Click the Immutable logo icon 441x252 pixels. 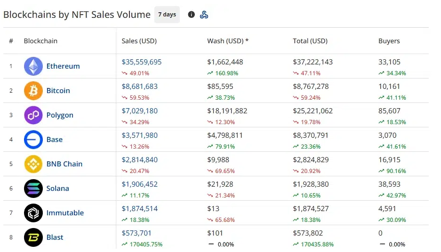tap(33, 213)
